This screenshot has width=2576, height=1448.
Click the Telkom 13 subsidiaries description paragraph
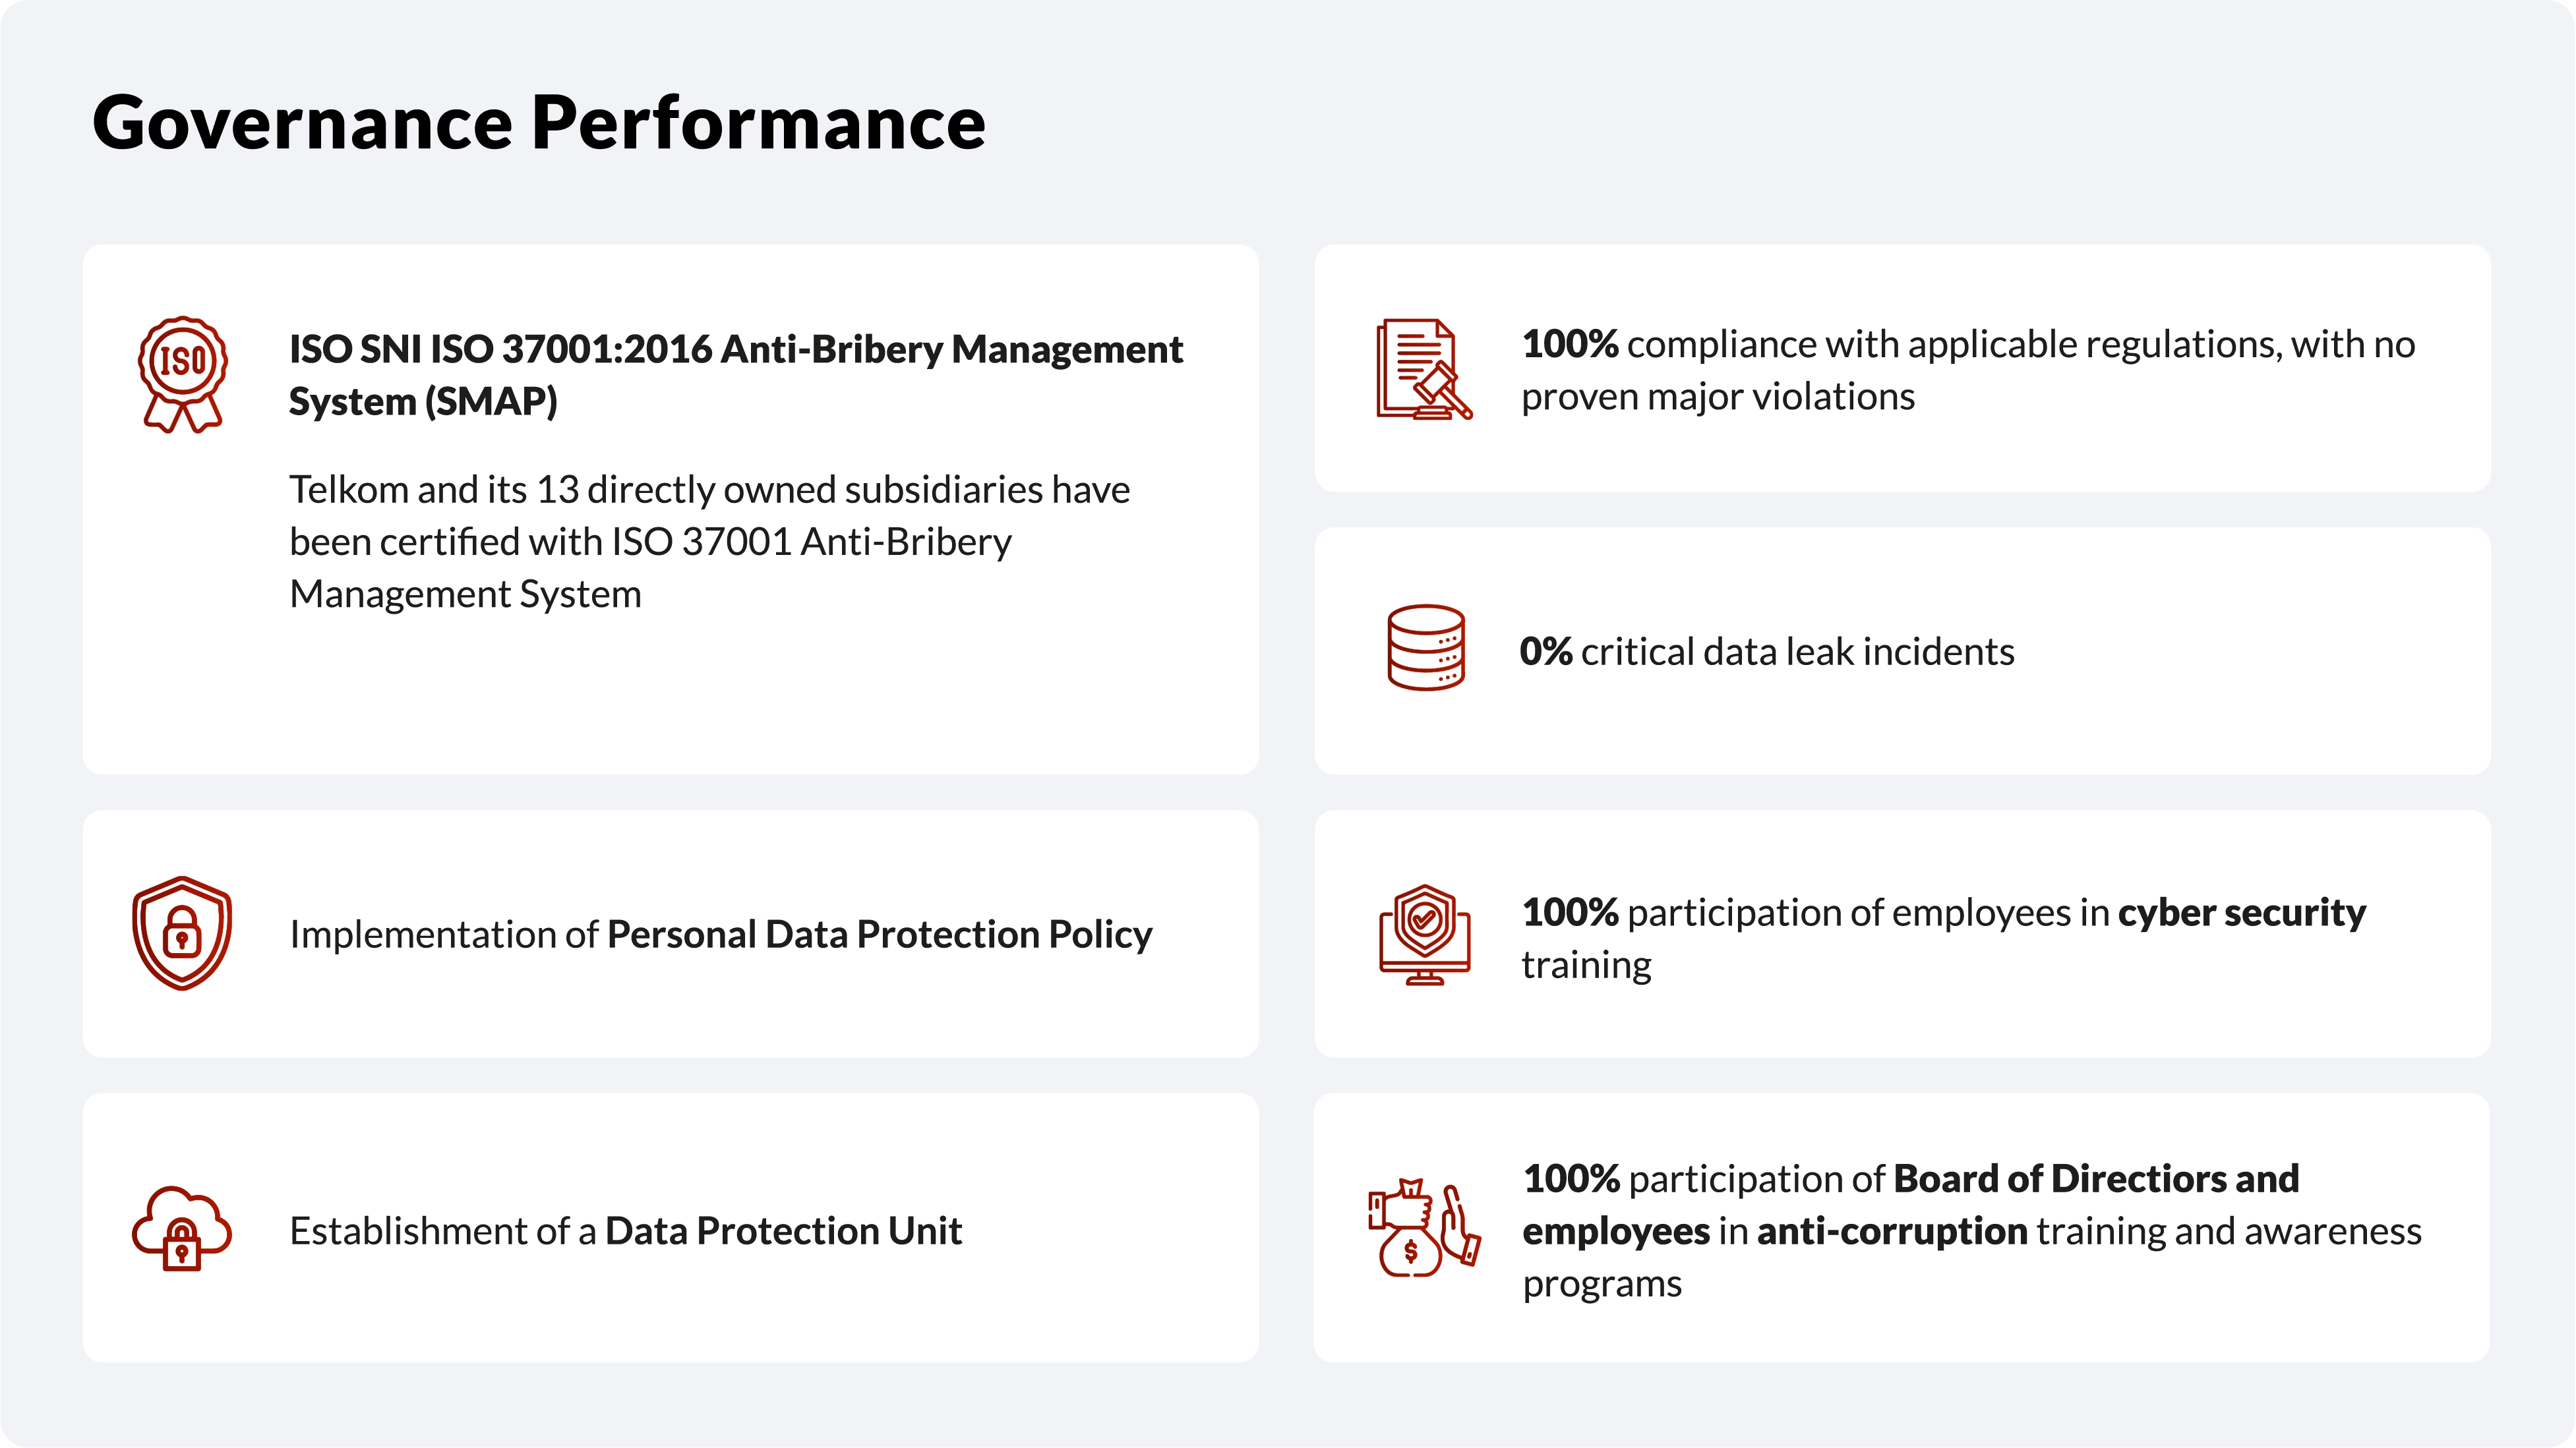coord(709,540)
